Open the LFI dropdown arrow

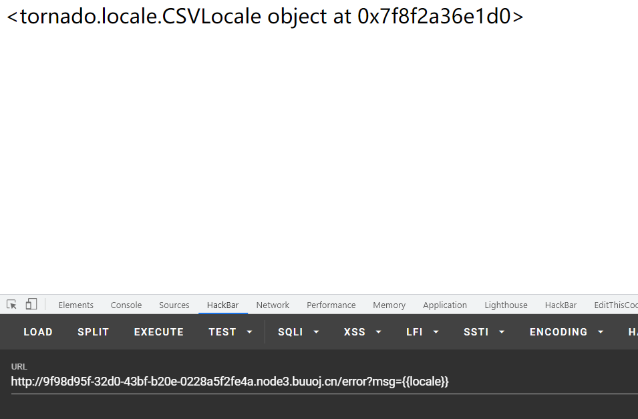[436, 331]
